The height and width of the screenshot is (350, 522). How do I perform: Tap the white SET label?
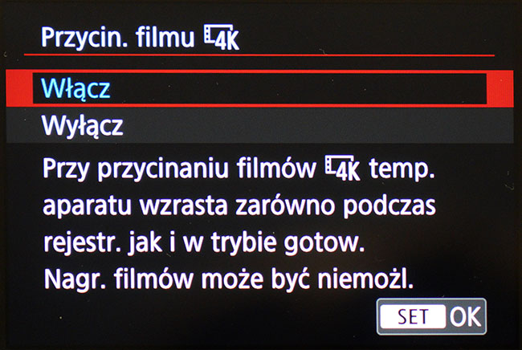(x=413, y=316)
